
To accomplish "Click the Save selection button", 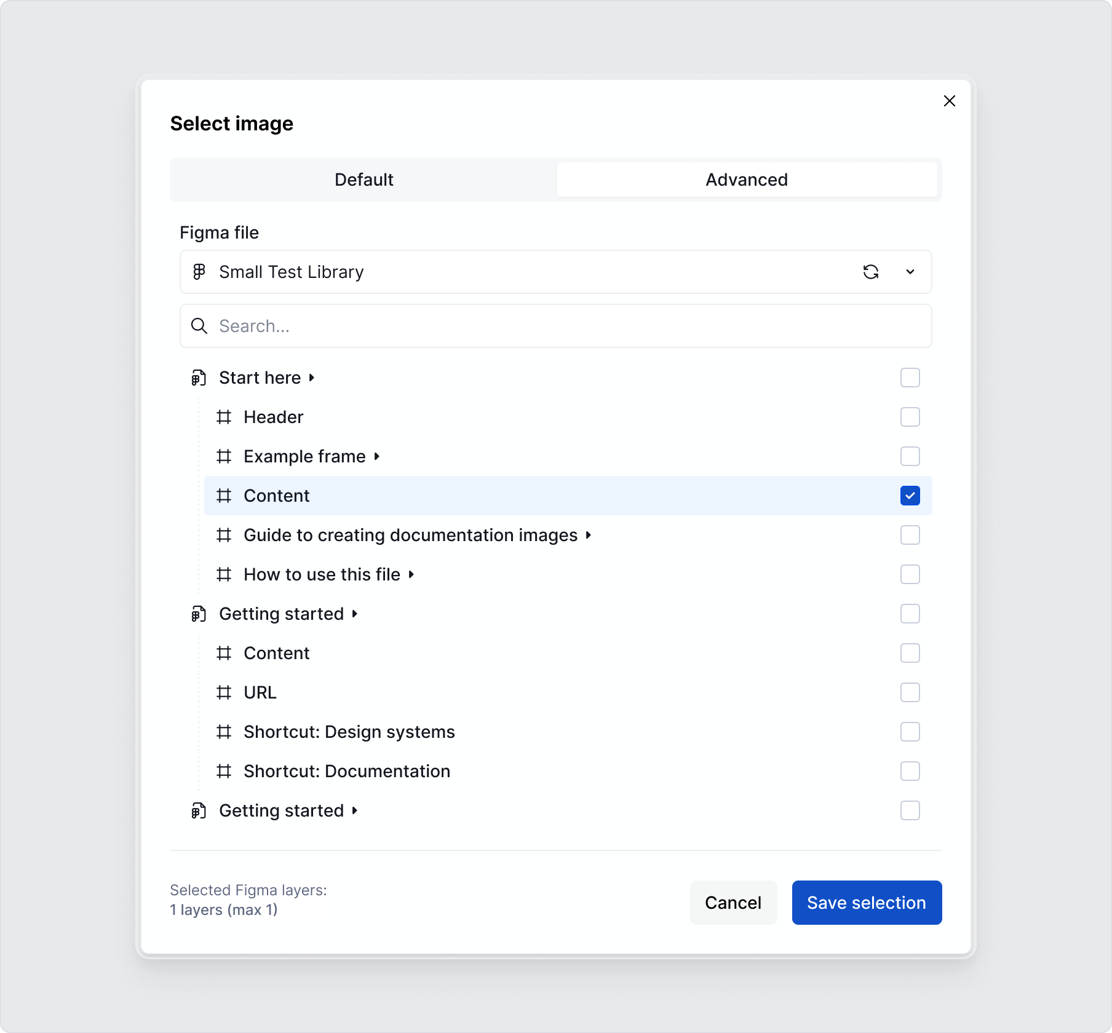I will pos(867,903).
